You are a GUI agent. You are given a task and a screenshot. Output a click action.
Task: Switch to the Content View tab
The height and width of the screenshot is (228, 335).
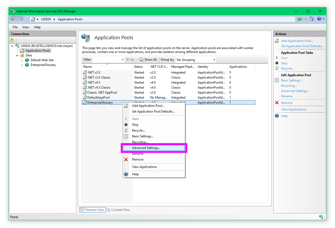tap(118, 210)
